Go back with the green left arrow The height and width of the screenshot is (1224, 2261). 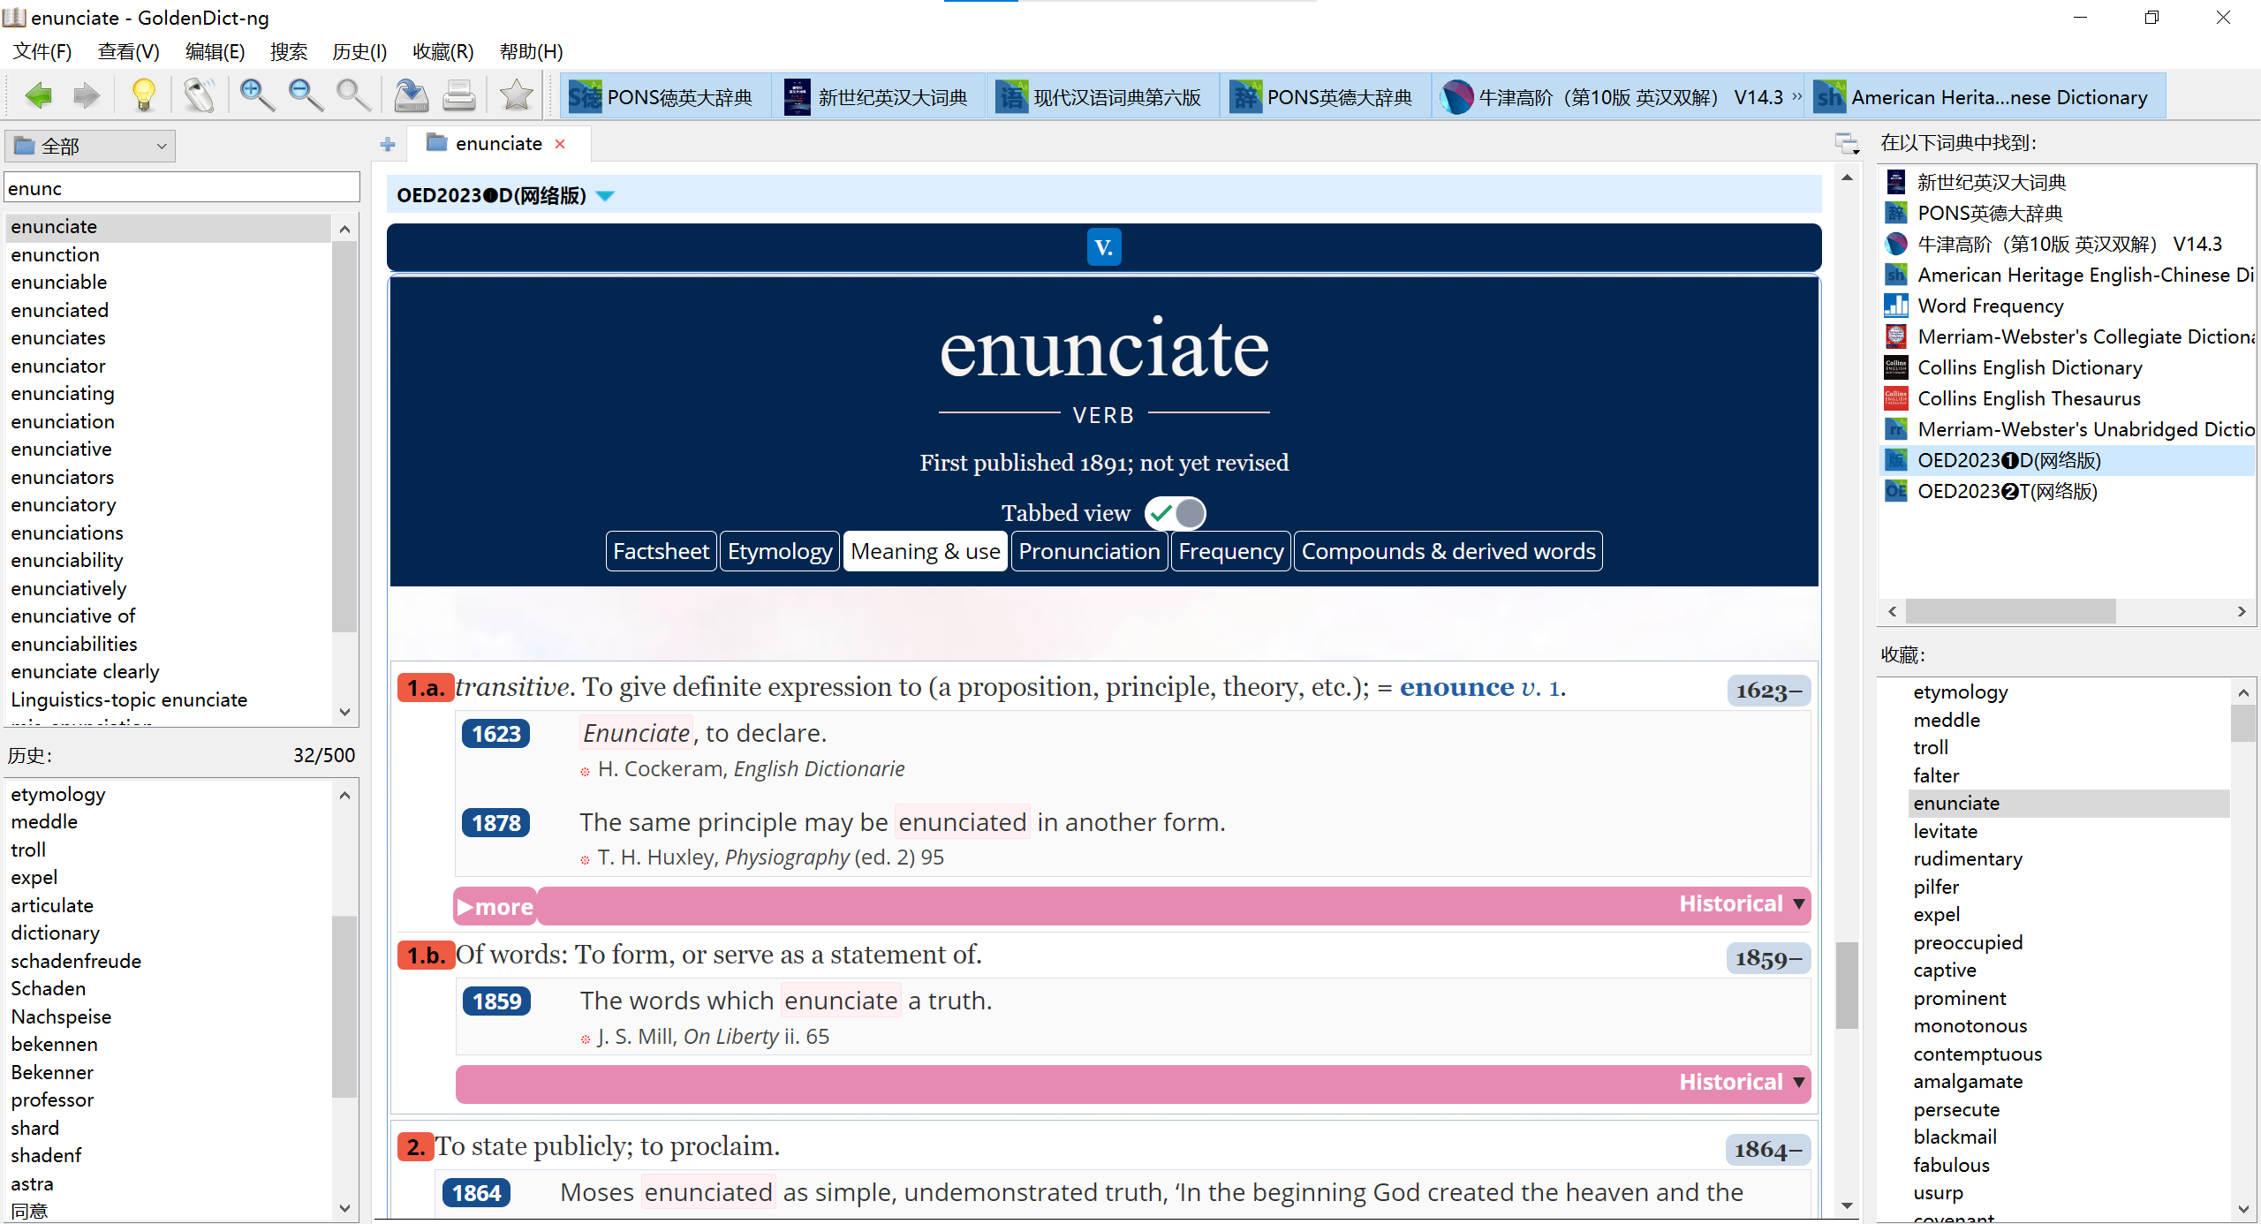coord(38,95)
